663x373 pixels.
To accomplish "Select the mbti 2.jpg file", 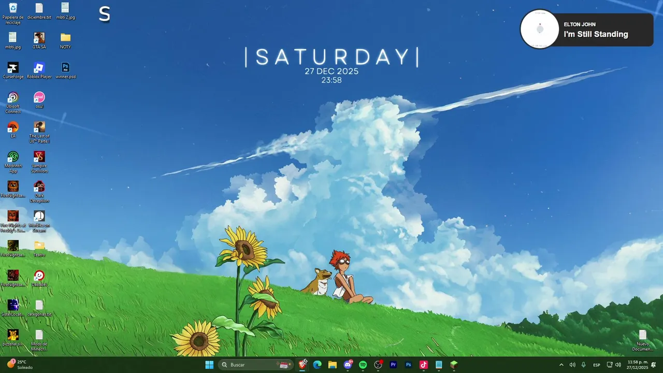I will tap(65, 11).
